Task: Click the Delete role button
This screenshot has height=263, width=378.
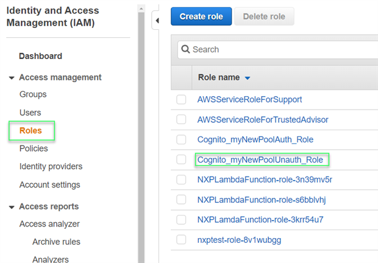Action: [x=264, y=16]
